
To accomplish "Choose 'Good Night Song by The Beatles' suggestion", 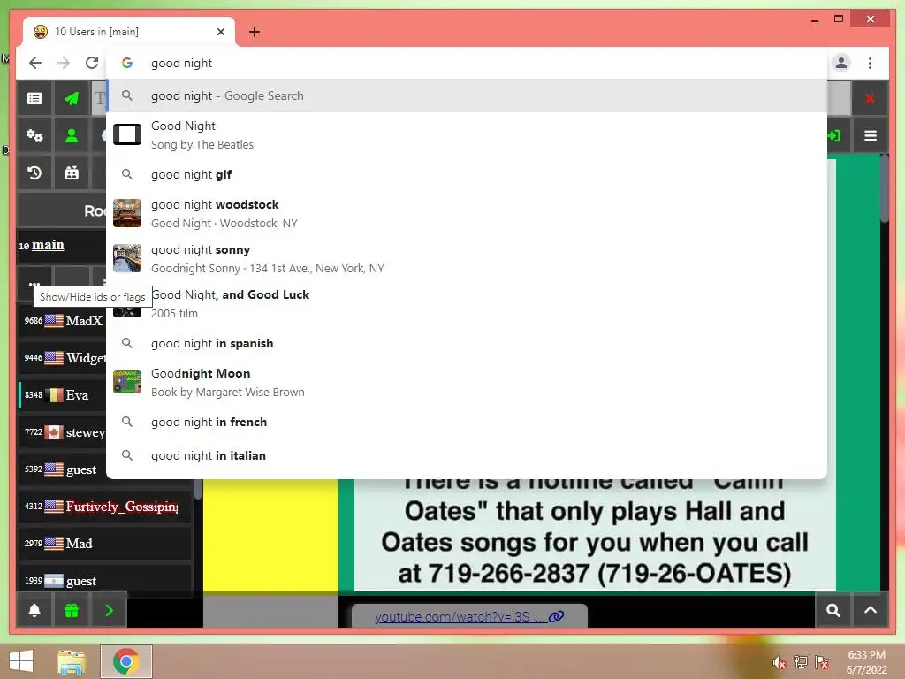I will 467,135.
